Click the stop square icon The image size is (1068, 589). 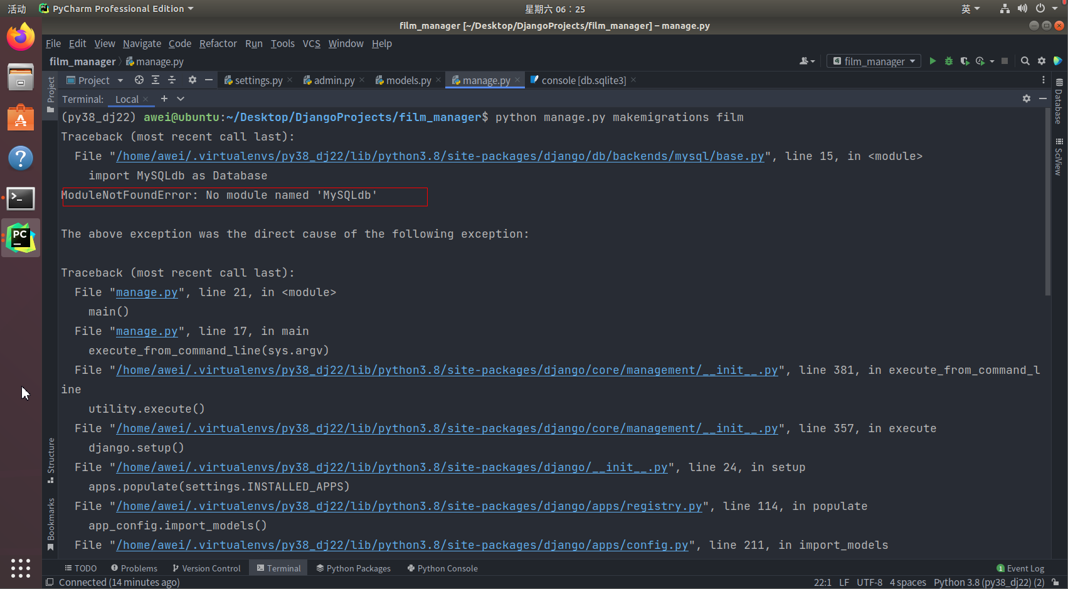coord(1005,61)
